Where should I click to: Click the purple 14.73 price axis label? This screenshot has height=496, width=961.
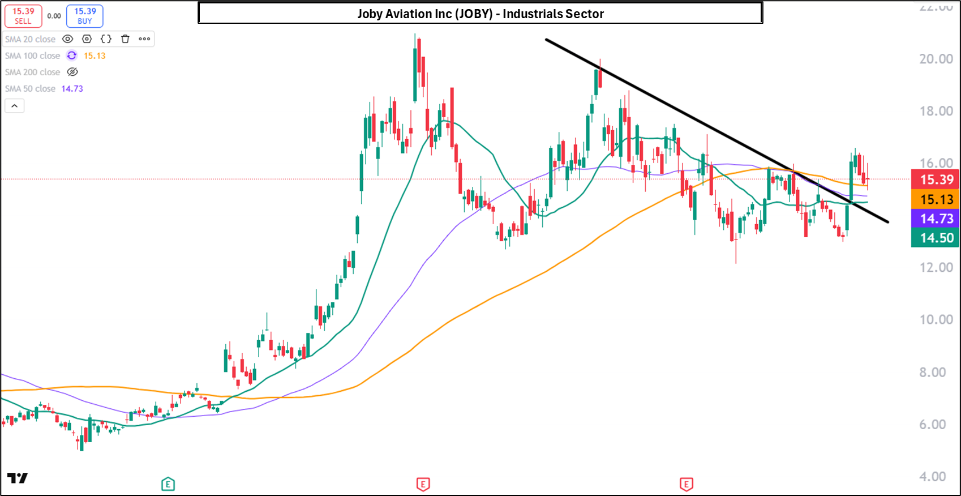(936, 219)
